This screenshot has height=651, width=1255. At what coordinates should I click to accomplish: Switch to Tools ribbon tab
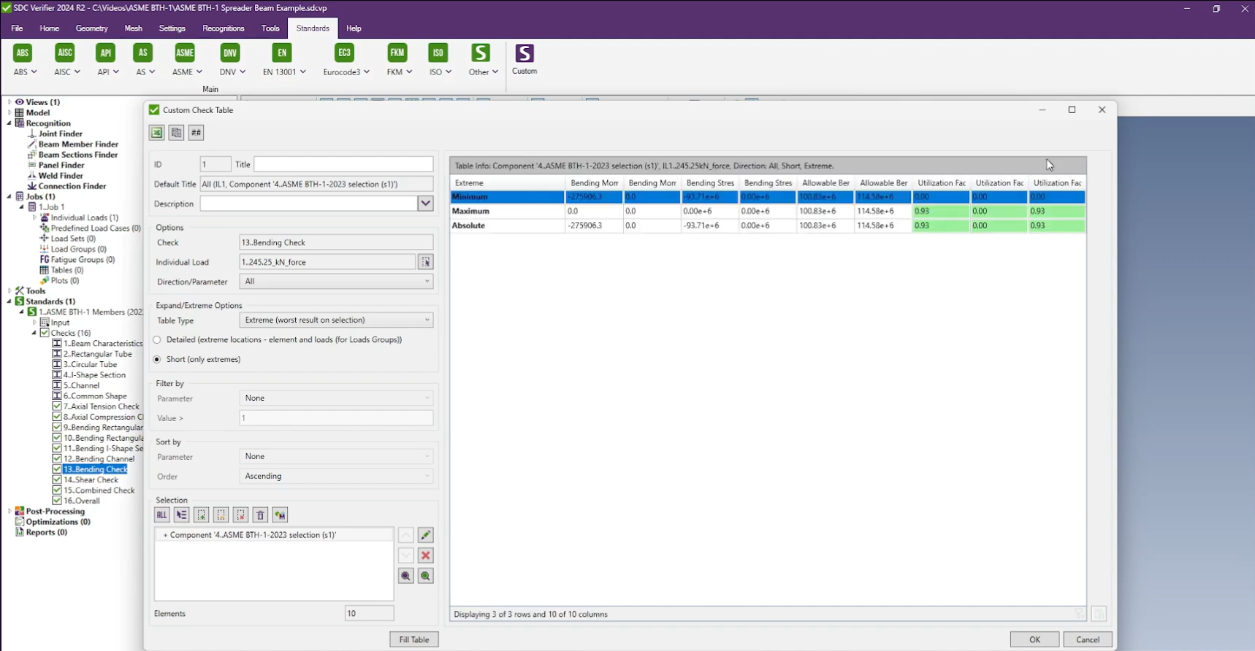point(270,28)
